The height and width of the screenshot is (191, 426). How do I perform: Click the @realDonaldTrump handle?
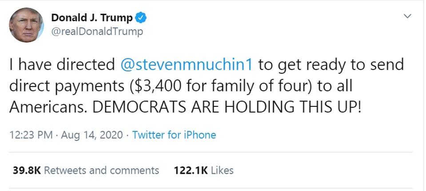97,32
